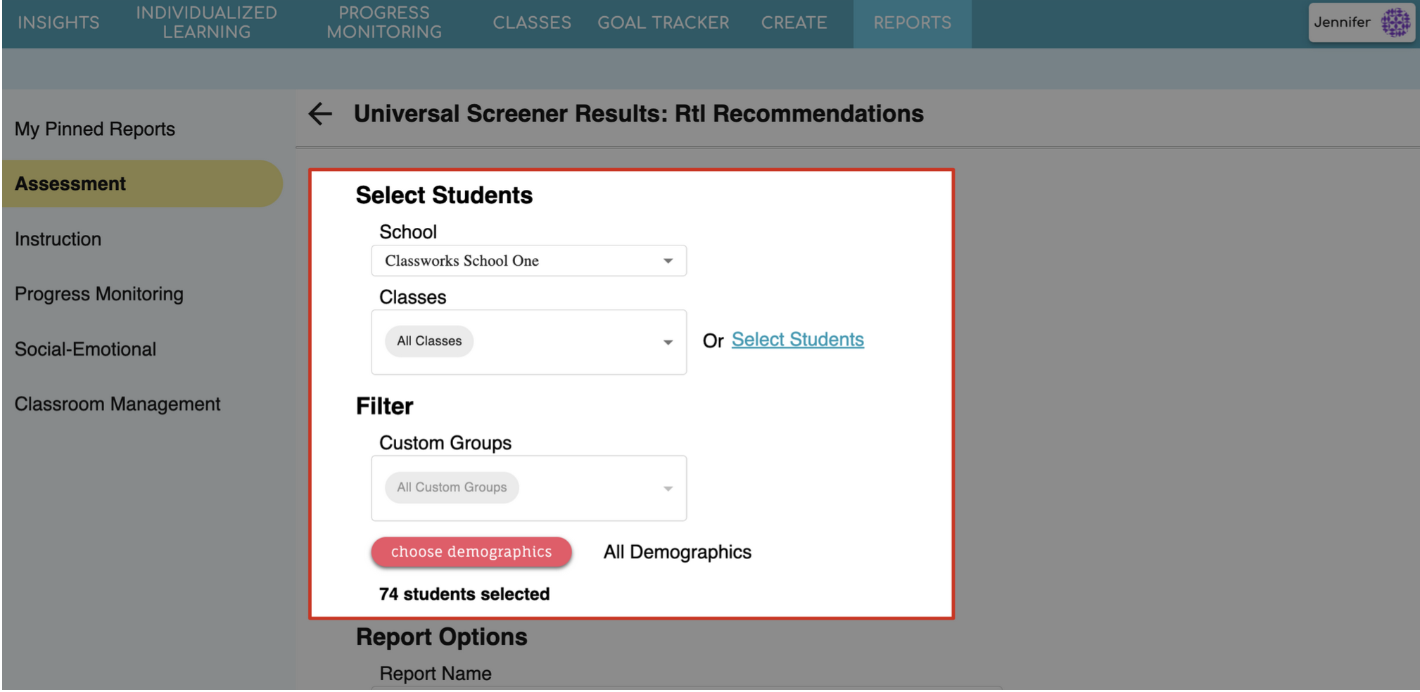The height and width of the screenshot is (692, 1420).
Task: Open Classroom Management sidebar item
Action: [117, 404]
